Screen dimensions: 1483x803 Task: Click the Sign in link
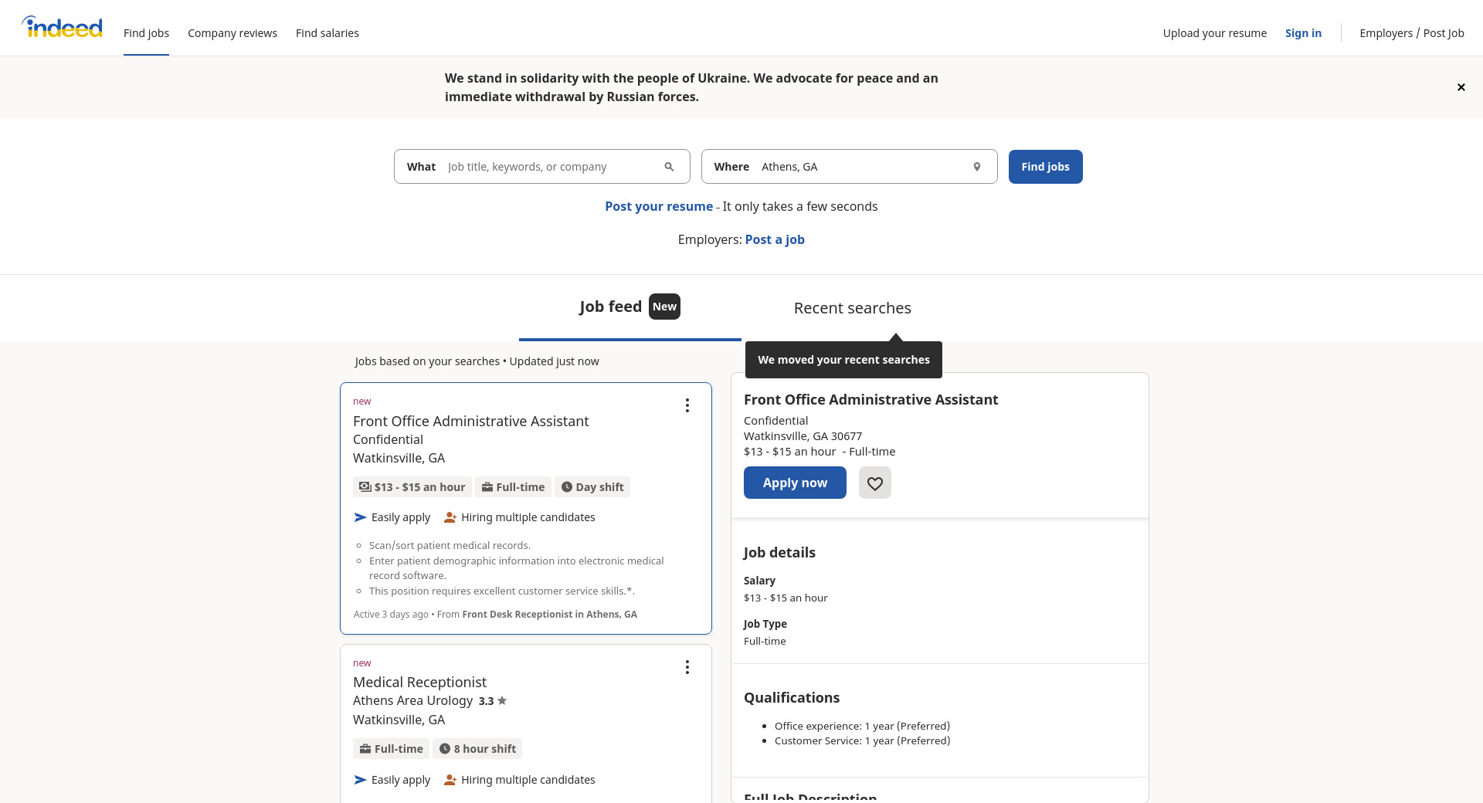tap(1302, 33)
